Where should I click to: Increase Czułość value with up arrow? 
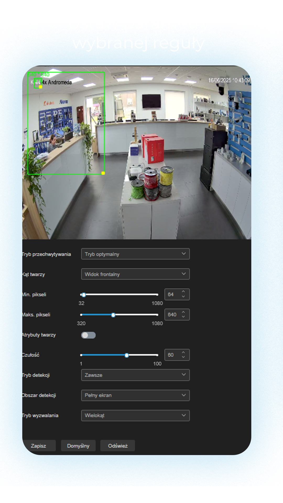(183, 352)
